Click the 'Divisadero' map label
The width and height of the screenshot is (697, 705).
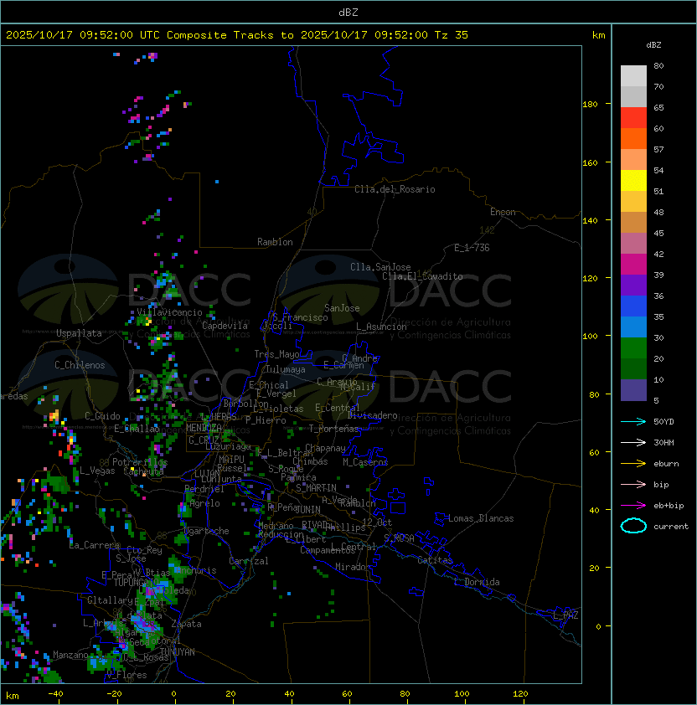pos(372,415)
